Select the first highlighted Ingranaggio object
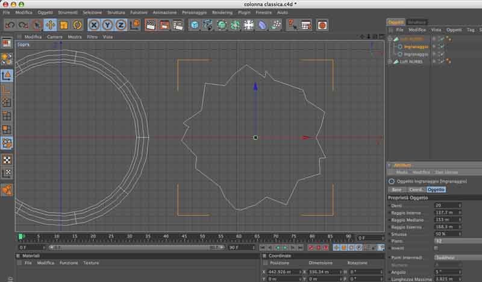 pyautogui.click(x=416, y=47)
